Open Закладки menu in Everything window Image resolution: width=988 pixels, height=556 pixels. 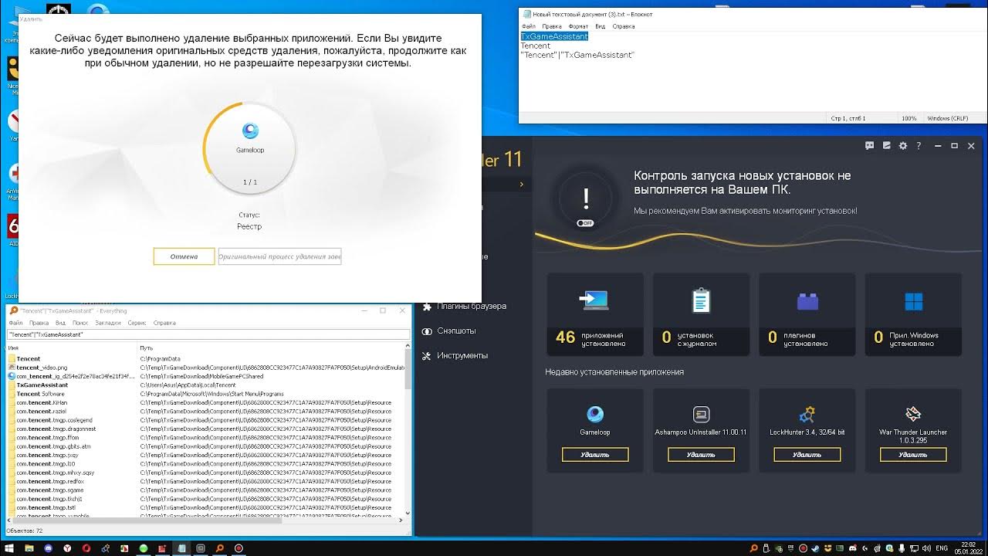click(x=108, y=323)
